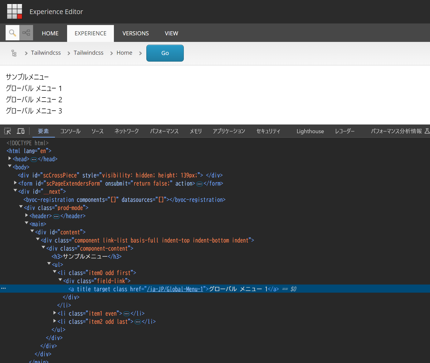
Task: Expand the form element ellipsis badge
Action: (x=199, y=184)
